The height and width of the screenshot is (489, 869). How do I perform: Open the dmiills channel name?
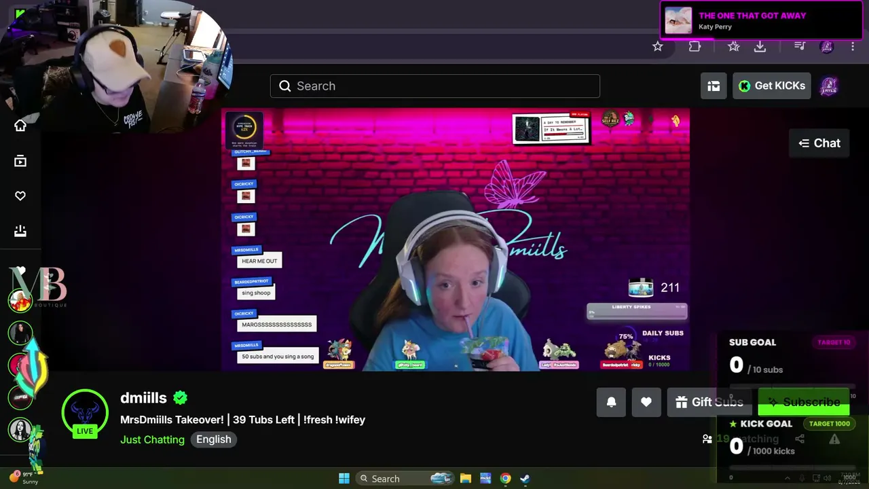(x=143, y=398)
